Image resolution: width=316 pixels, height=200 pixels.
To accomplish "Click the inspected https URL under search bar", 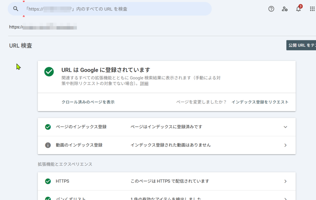I will 43,27.
